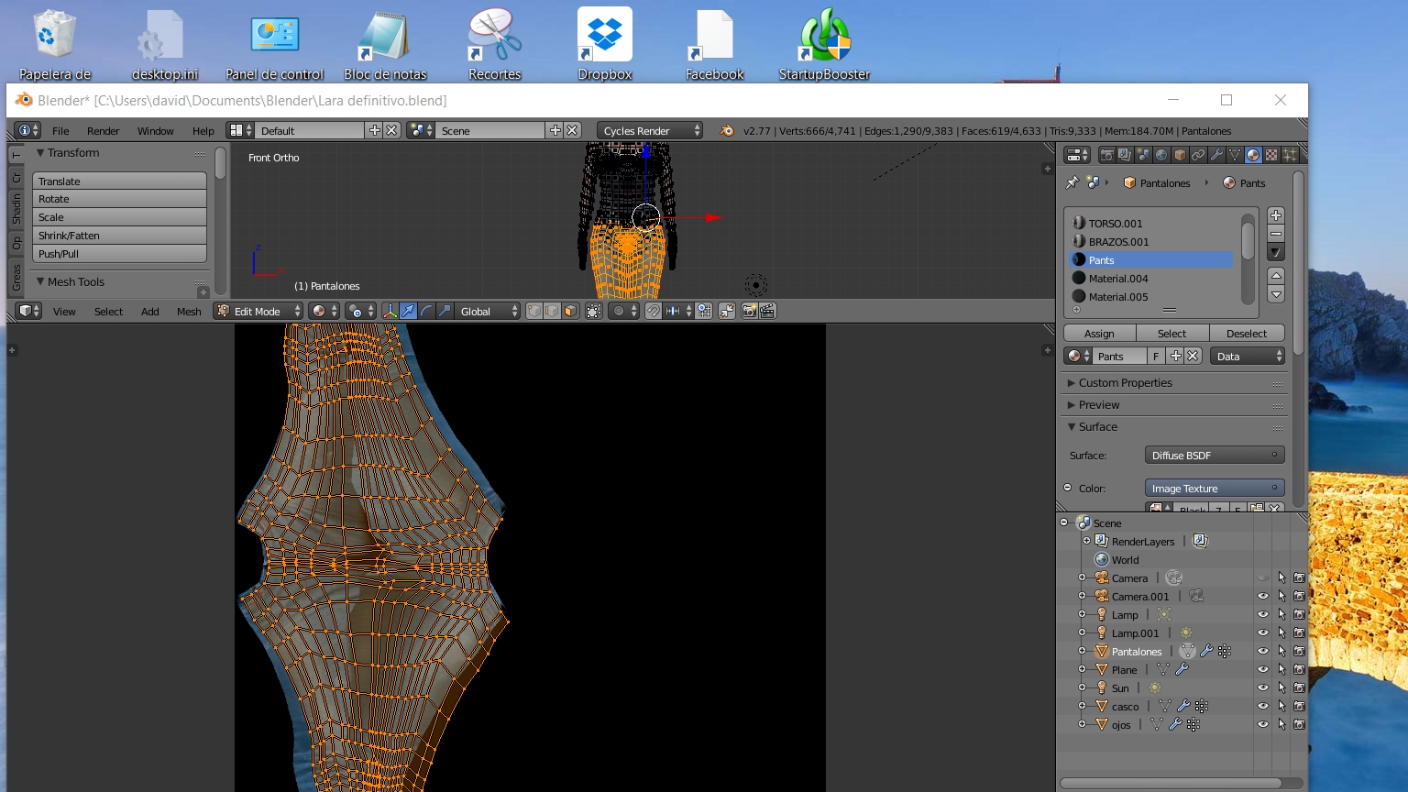
Task: Click the OpenGL render active viewport icon
Action: coord(749,312)
